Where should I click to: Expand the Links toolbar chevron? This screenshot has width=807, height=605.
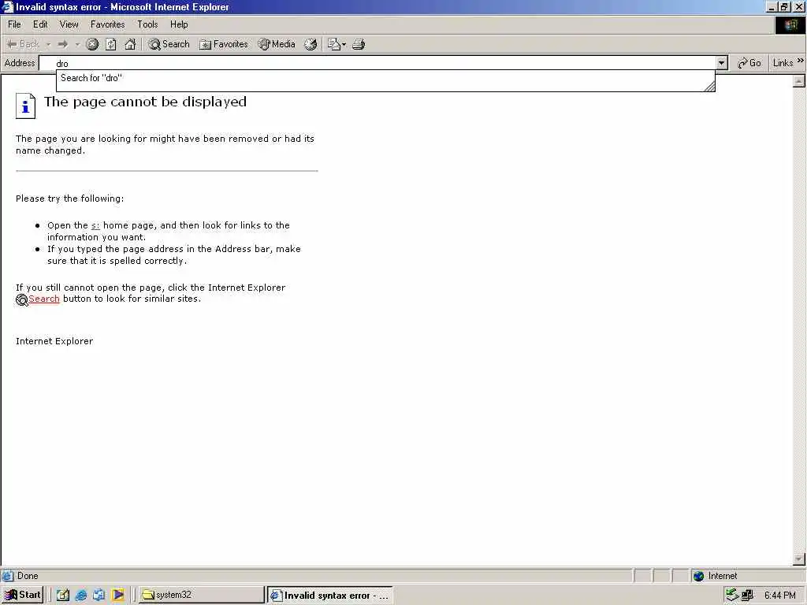pos(801,61)
